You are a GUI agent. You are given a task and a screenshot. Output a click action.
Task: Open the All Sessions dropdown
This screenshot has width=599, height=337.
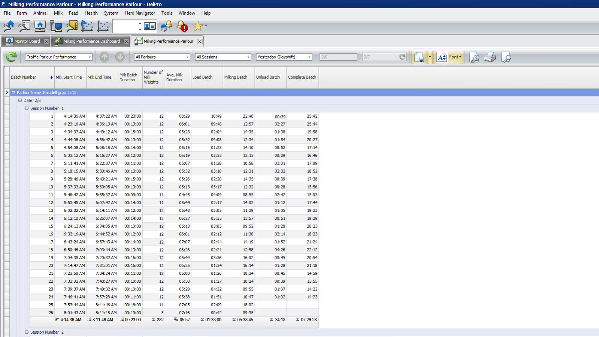point(248,57)
